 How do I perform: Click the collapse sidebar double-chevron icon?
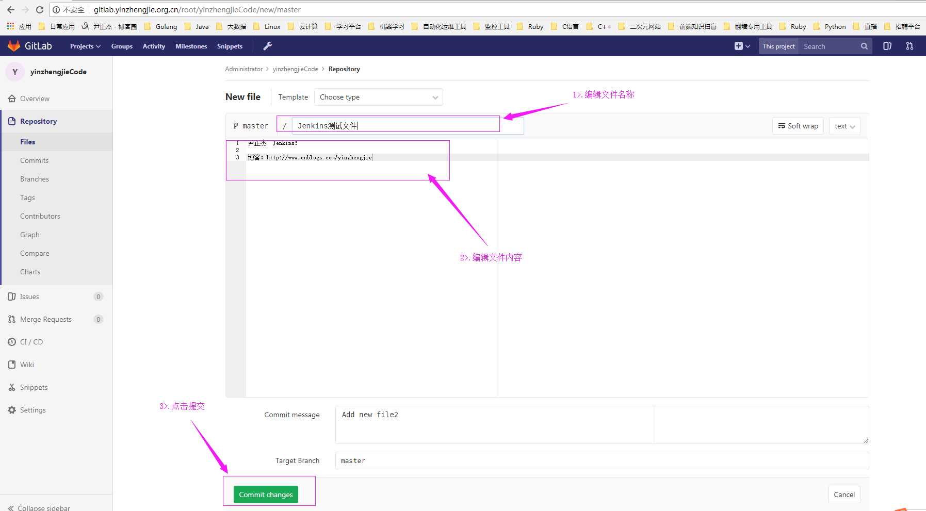[x=11, y=508]
